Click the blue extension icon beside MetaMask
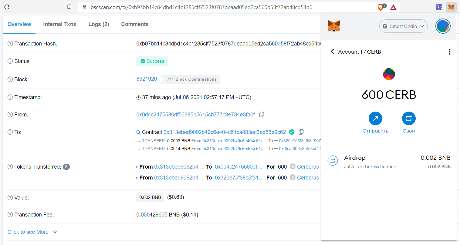Image resolution: width=460 pixels, height=245 pixels. pos(439,7)
